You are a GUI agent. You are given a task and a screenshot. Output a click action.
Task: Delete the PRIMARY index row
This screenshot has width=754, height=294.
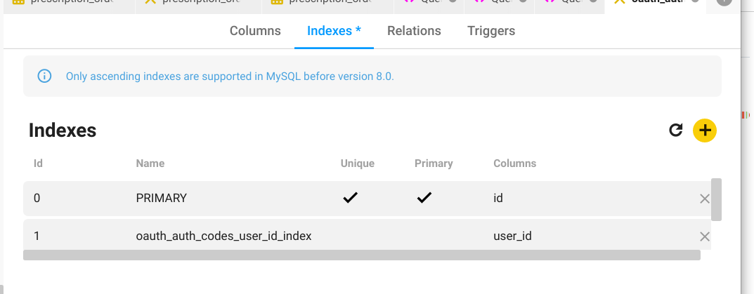pyautogui.click(x=705, y=199)
